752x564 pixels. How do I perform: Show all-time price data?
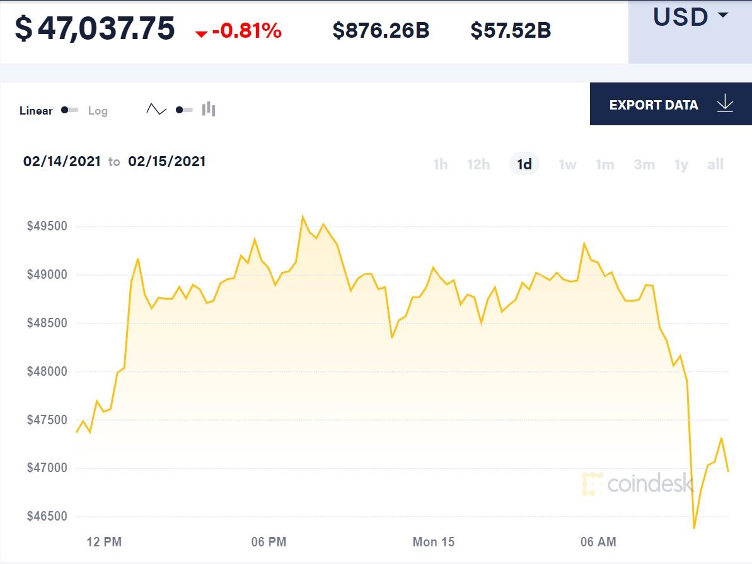pyautogui.click(x=715, y=164)
